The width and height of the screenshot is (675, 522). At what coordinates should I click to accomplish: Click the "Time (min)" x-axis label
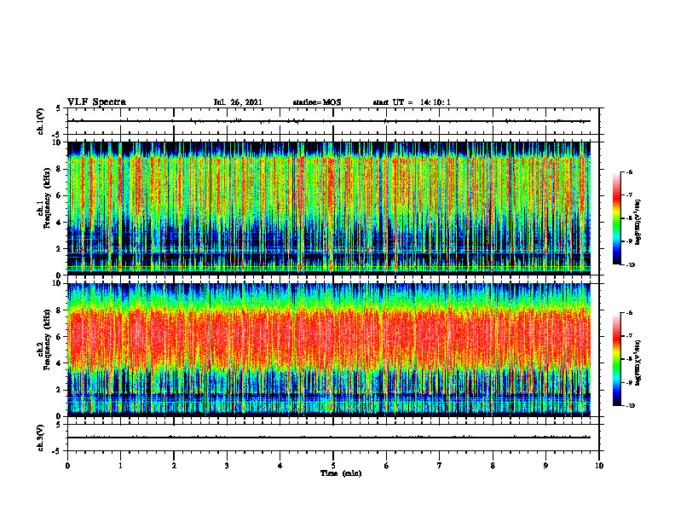(x=341, y=473)
